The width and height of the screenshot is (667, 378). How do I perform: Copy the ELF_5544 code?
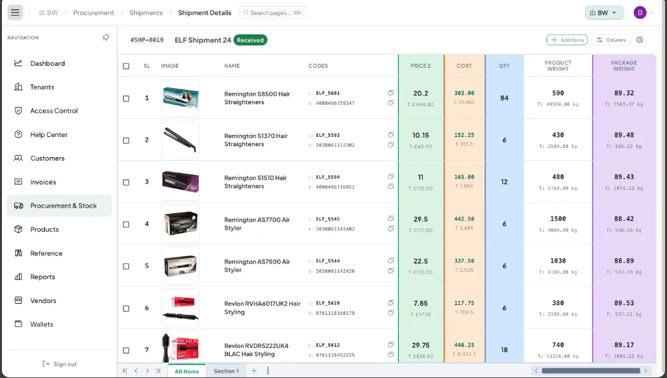(391, 260)
